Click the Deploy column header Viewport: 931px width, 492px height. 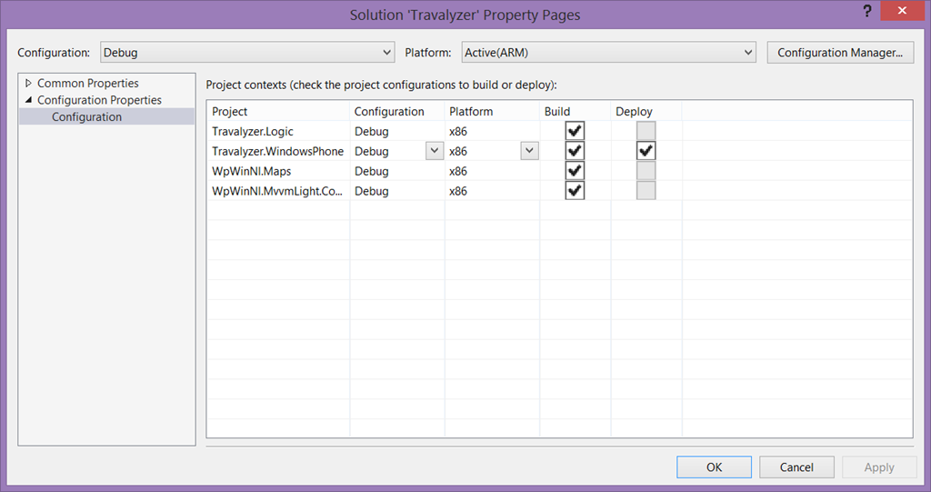coord(646,111)
